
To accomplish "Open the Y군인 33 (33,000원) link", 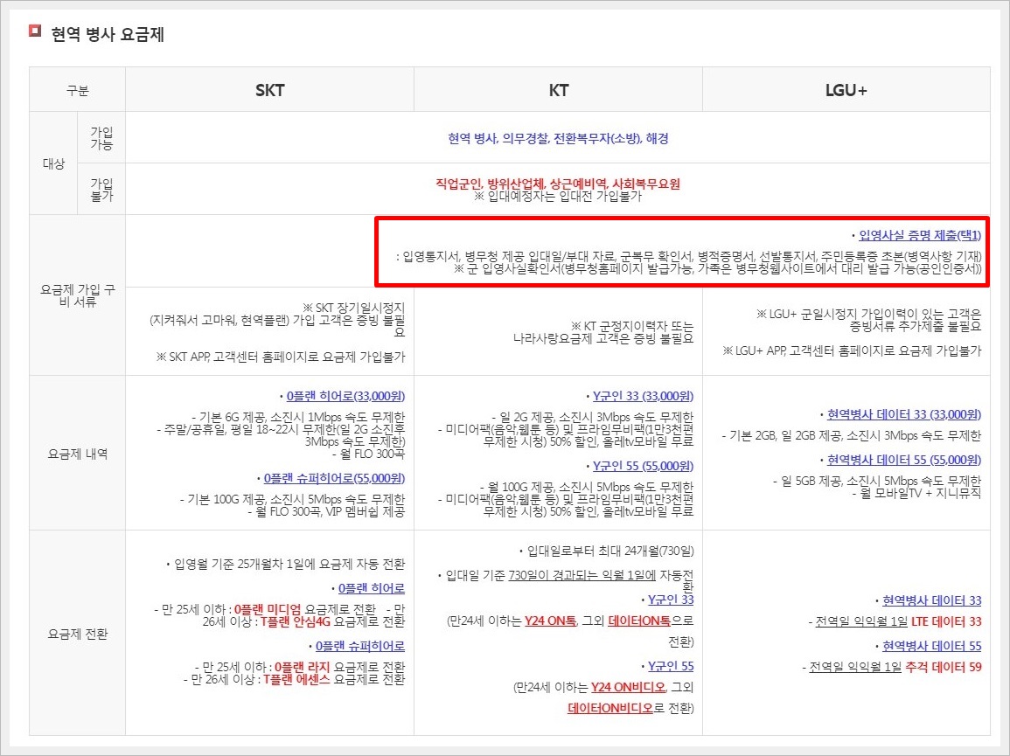I will coord(643,396).
